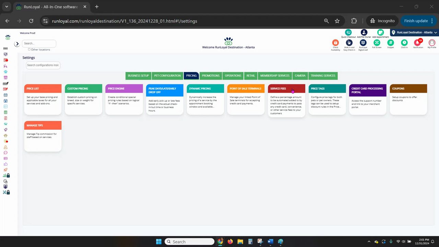439x247 pixels.
Task: Reload the browser page
Action: click(31, 21)
